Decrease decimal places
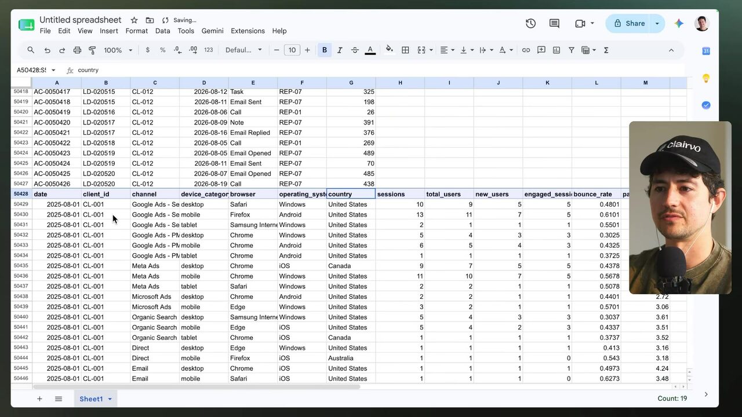The height and width of the screenshot is (417, 742). [x=178, y=50]
